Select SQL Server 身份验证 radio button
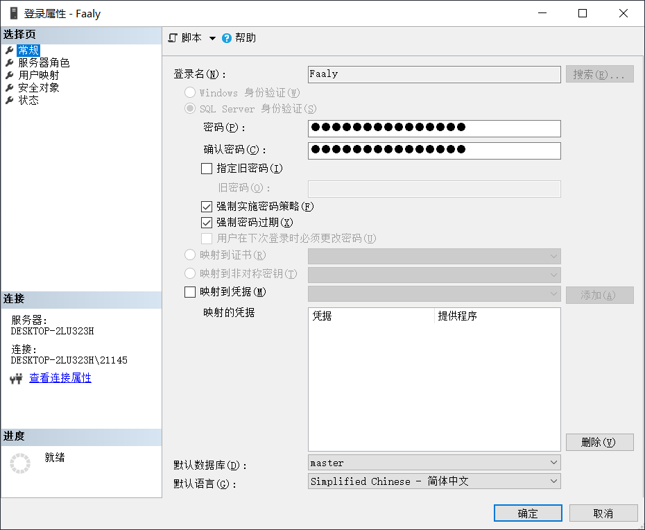 click(190, 108)
